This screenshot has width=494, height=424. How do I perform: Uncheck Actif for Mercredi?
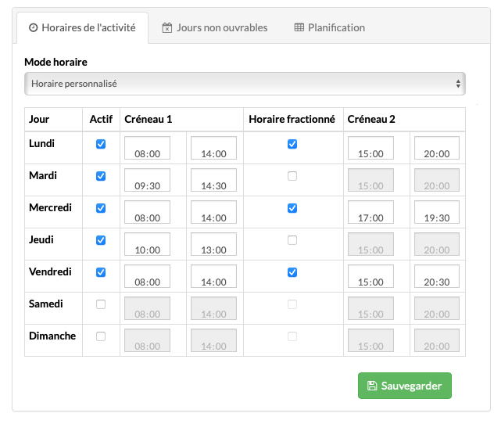click(x=101, y=208)
